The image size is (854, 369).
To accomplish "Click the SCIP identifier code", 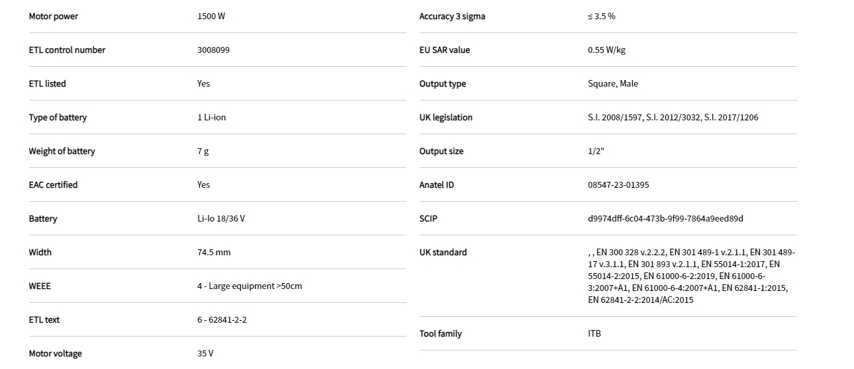I will point(665,219).
